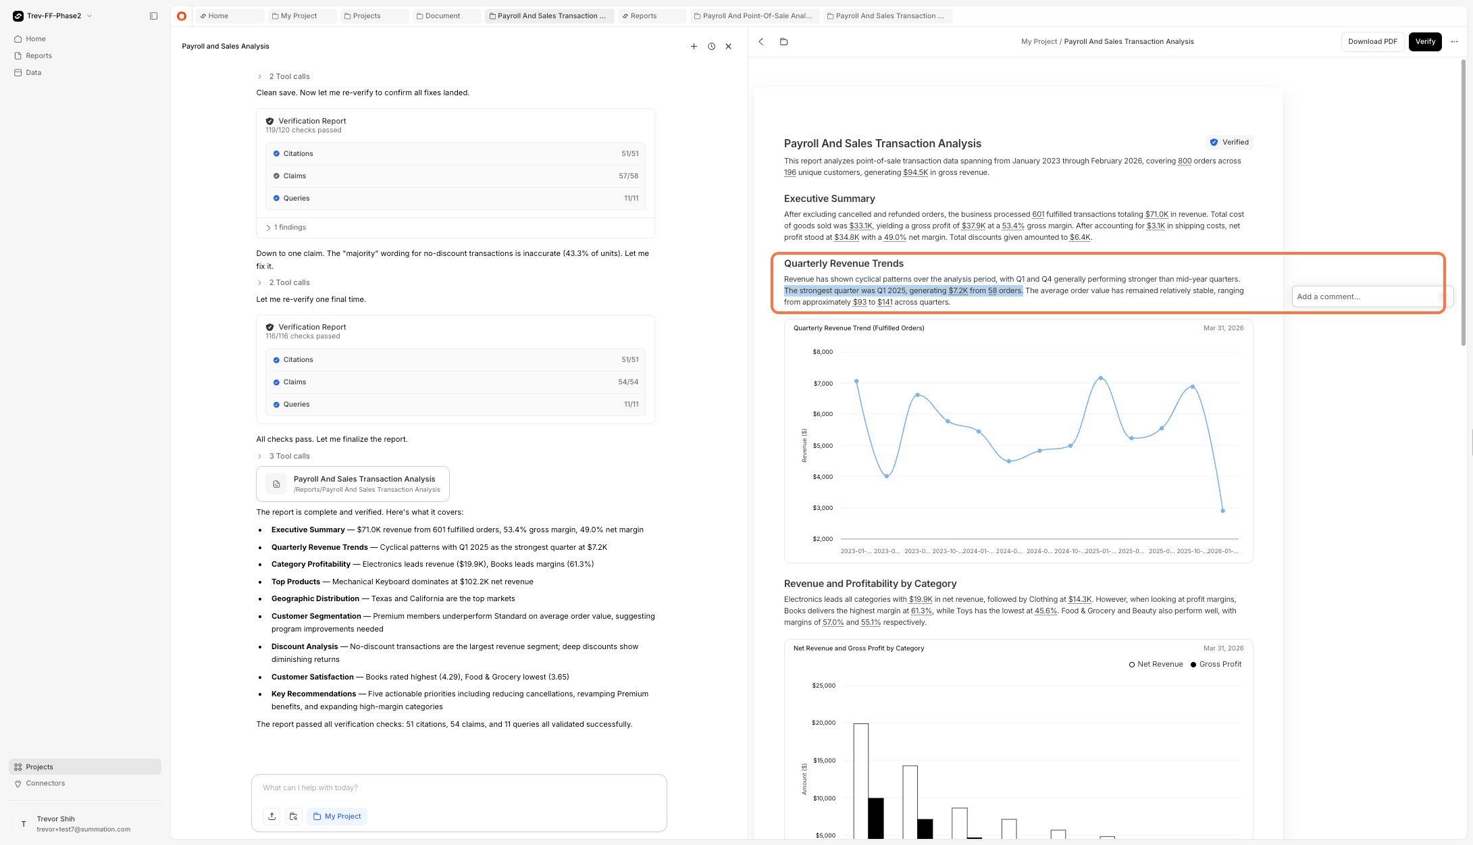Expand the first 2 Tool calls row

[283, 76]
